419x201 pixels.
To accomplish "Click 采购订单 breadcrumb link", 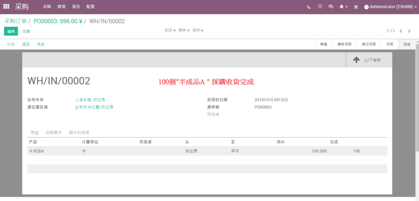I will coord(15,21).
